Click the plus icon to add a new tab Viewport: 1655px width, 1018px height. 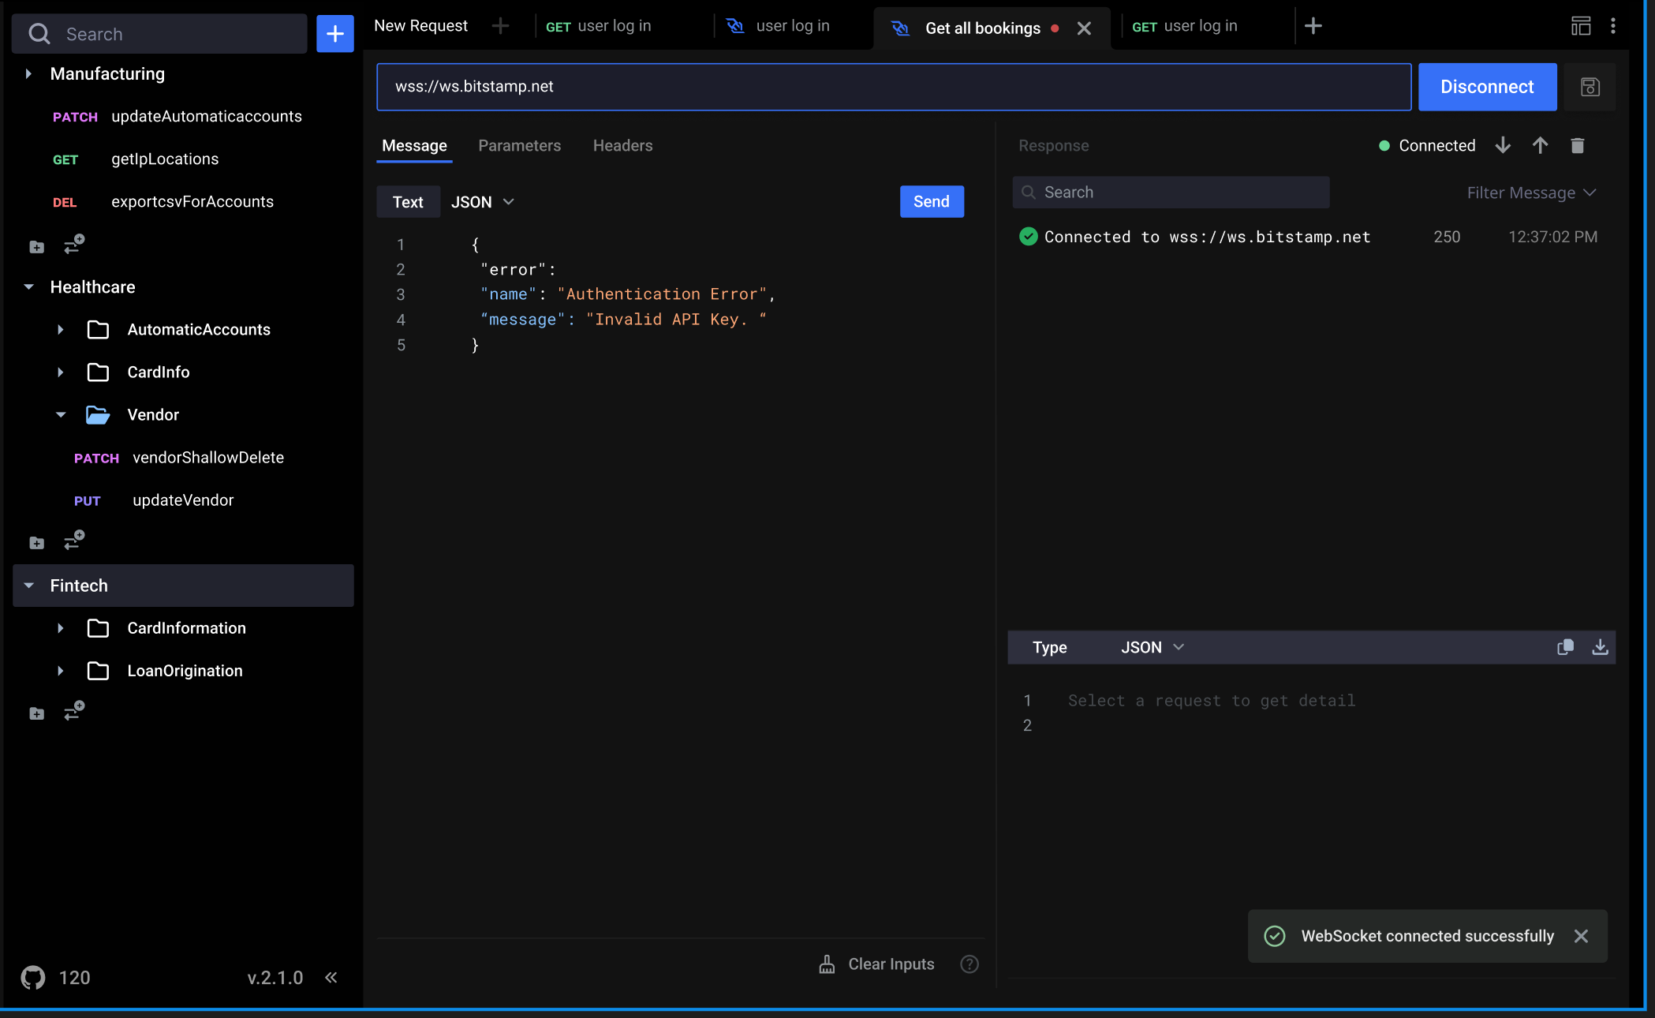1313,26
